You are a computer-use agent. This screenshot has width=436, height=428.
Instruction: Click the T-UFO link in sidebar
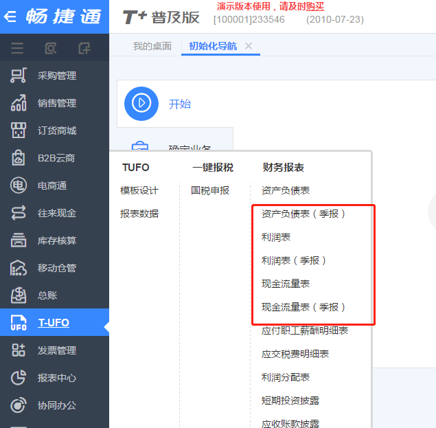click(x=54, y=323)
